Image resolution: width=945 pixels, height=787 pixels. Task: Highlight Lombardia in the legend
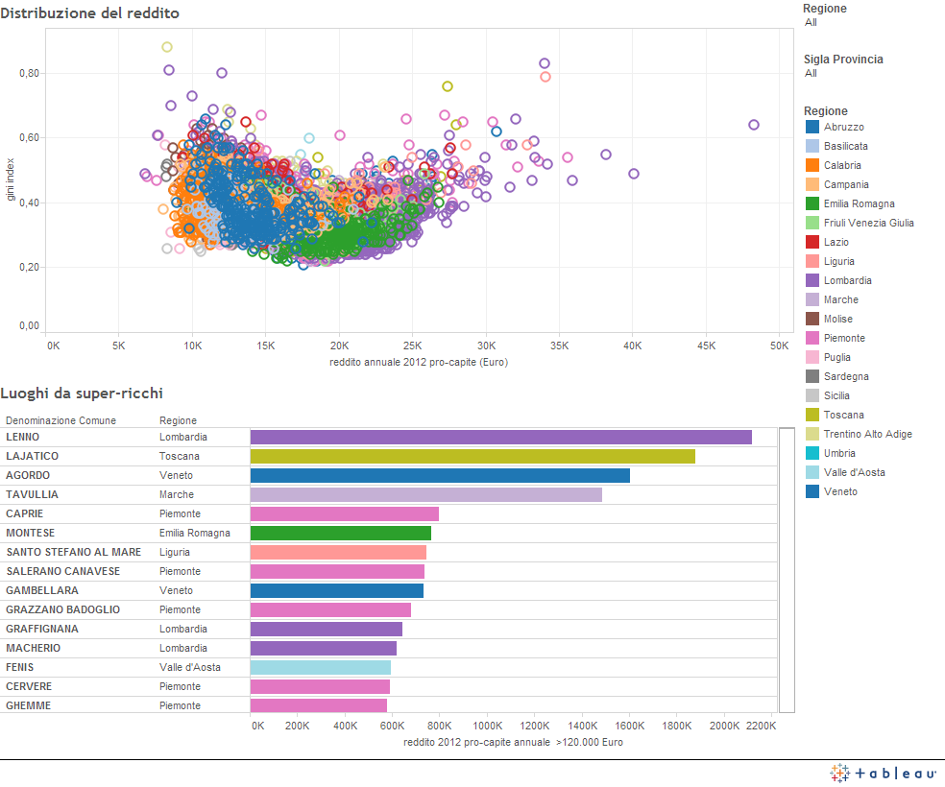click(843, 280)
